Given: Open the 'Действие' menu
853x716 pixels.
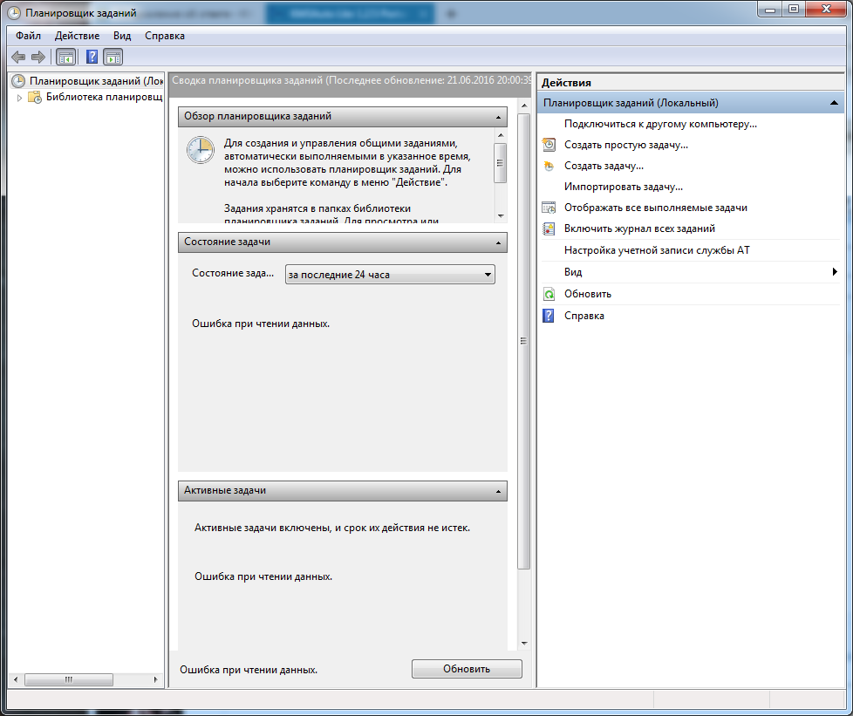Looking at the screenshot, I should click(77, 36).
